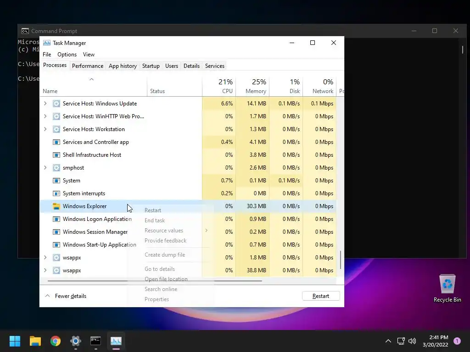Open the View menu
470x352 pixels.
(x=89, y=55)
